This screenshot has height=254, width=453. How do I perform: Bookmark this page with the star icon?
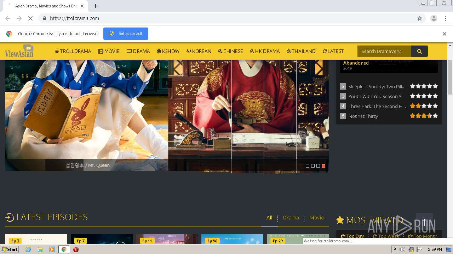(420, 18)
